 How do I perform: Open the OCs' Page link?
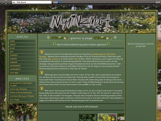(x=22, y=99)
